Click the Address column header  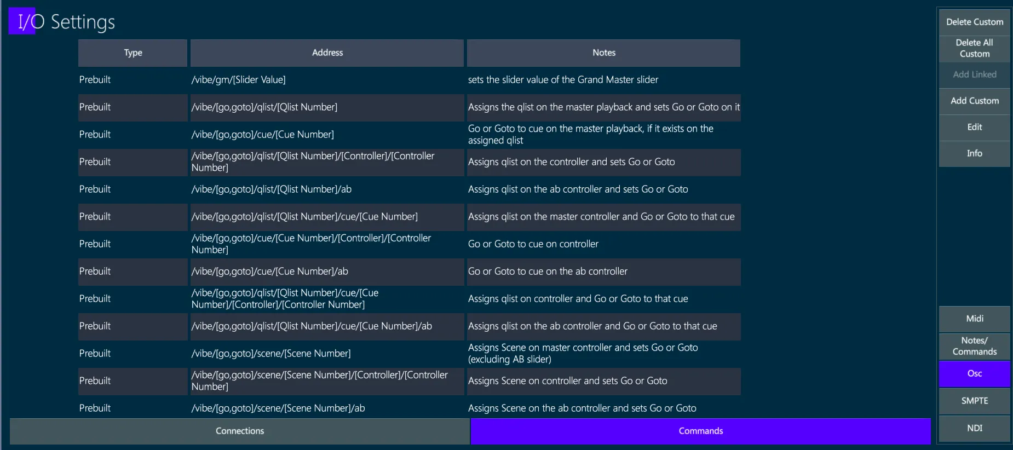click(327, 53)
